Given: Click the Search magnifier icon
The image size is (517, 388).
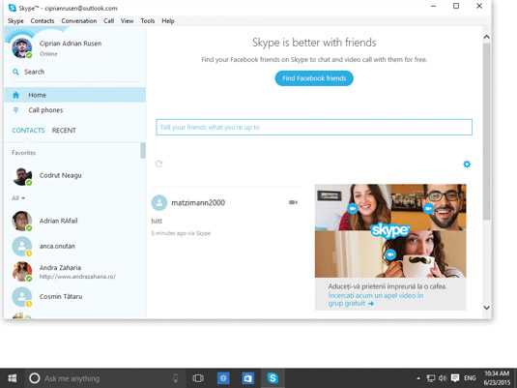Looking at the screenshot, I should (x=15, y=72).
